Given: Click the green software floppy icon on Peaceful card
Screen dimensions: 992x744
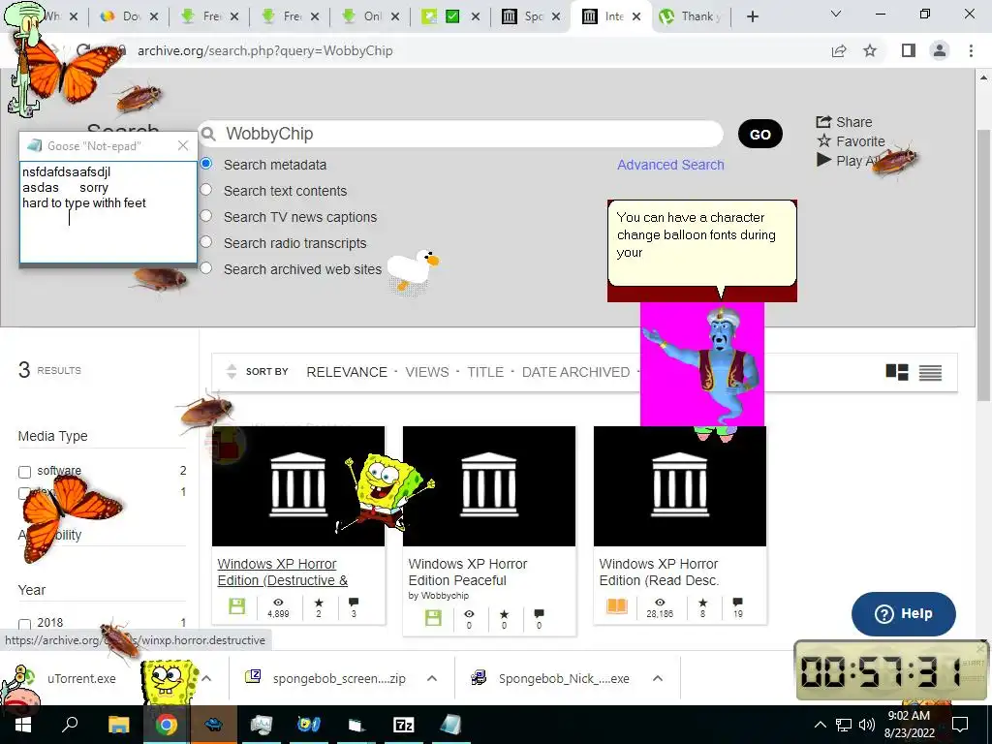Looking at the screenshot, I should 433,617.
